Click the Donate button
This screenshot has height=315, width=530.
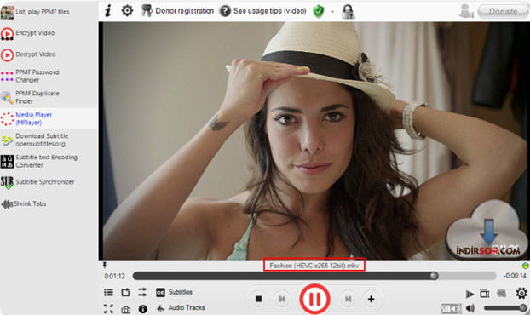tap(503, 11)
